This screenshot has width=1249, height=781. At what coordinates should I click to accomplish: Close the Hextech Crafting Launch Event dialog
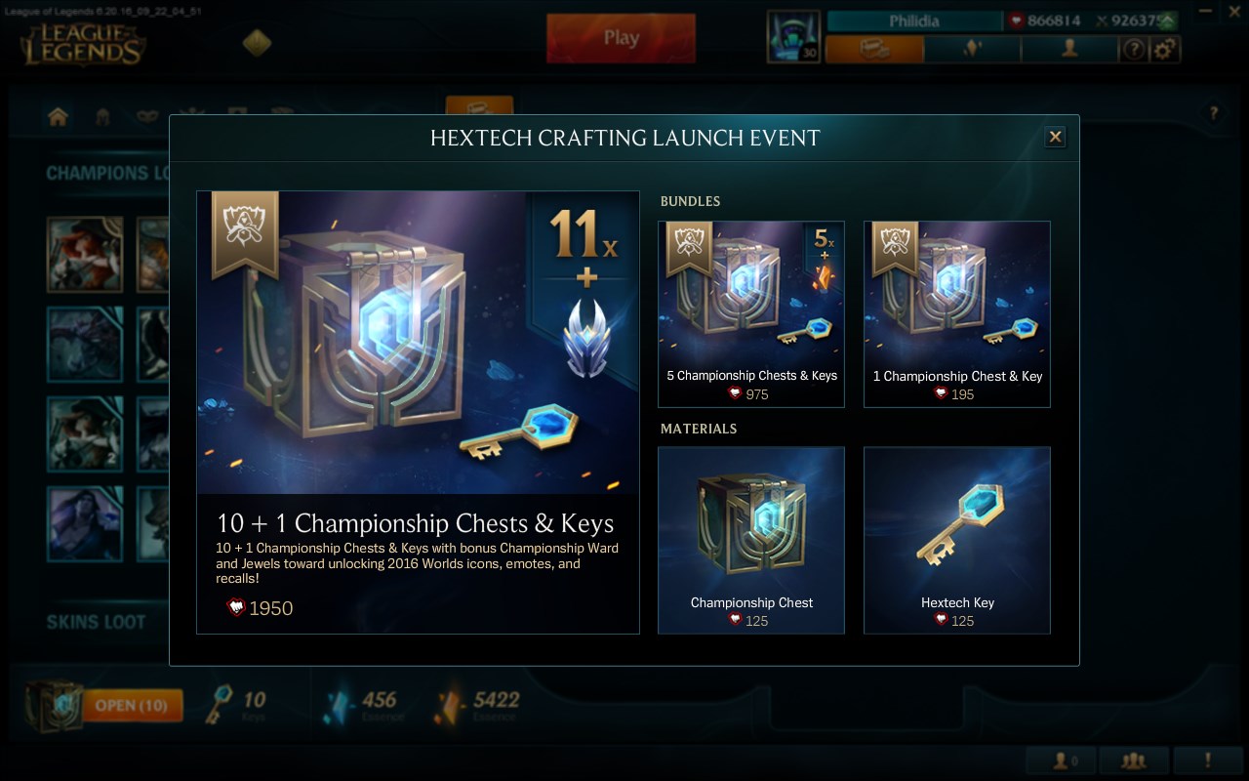pyautogui.click(x=1055, y=138)
